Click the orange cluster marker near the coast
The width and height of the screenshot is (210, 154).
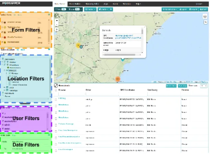(x=118, y=79)
